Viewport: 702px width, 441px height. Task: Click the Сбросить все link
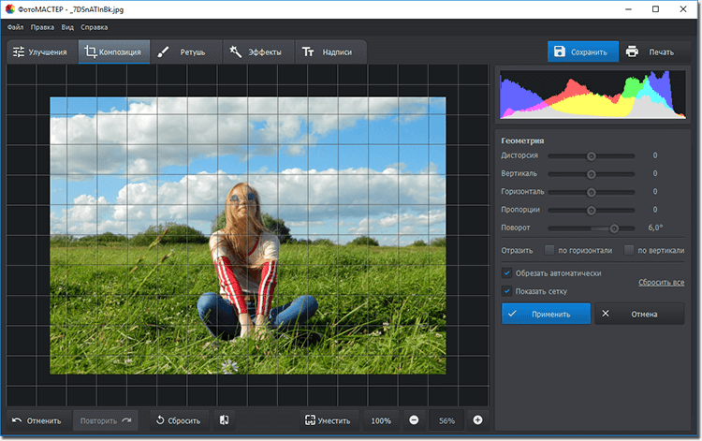[x=661, y=282]
